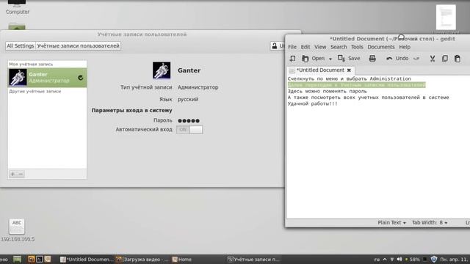Click the shield update manager tray icon
Image resolution: width=470 pixels, height=264 pixels.
(434, 259)
